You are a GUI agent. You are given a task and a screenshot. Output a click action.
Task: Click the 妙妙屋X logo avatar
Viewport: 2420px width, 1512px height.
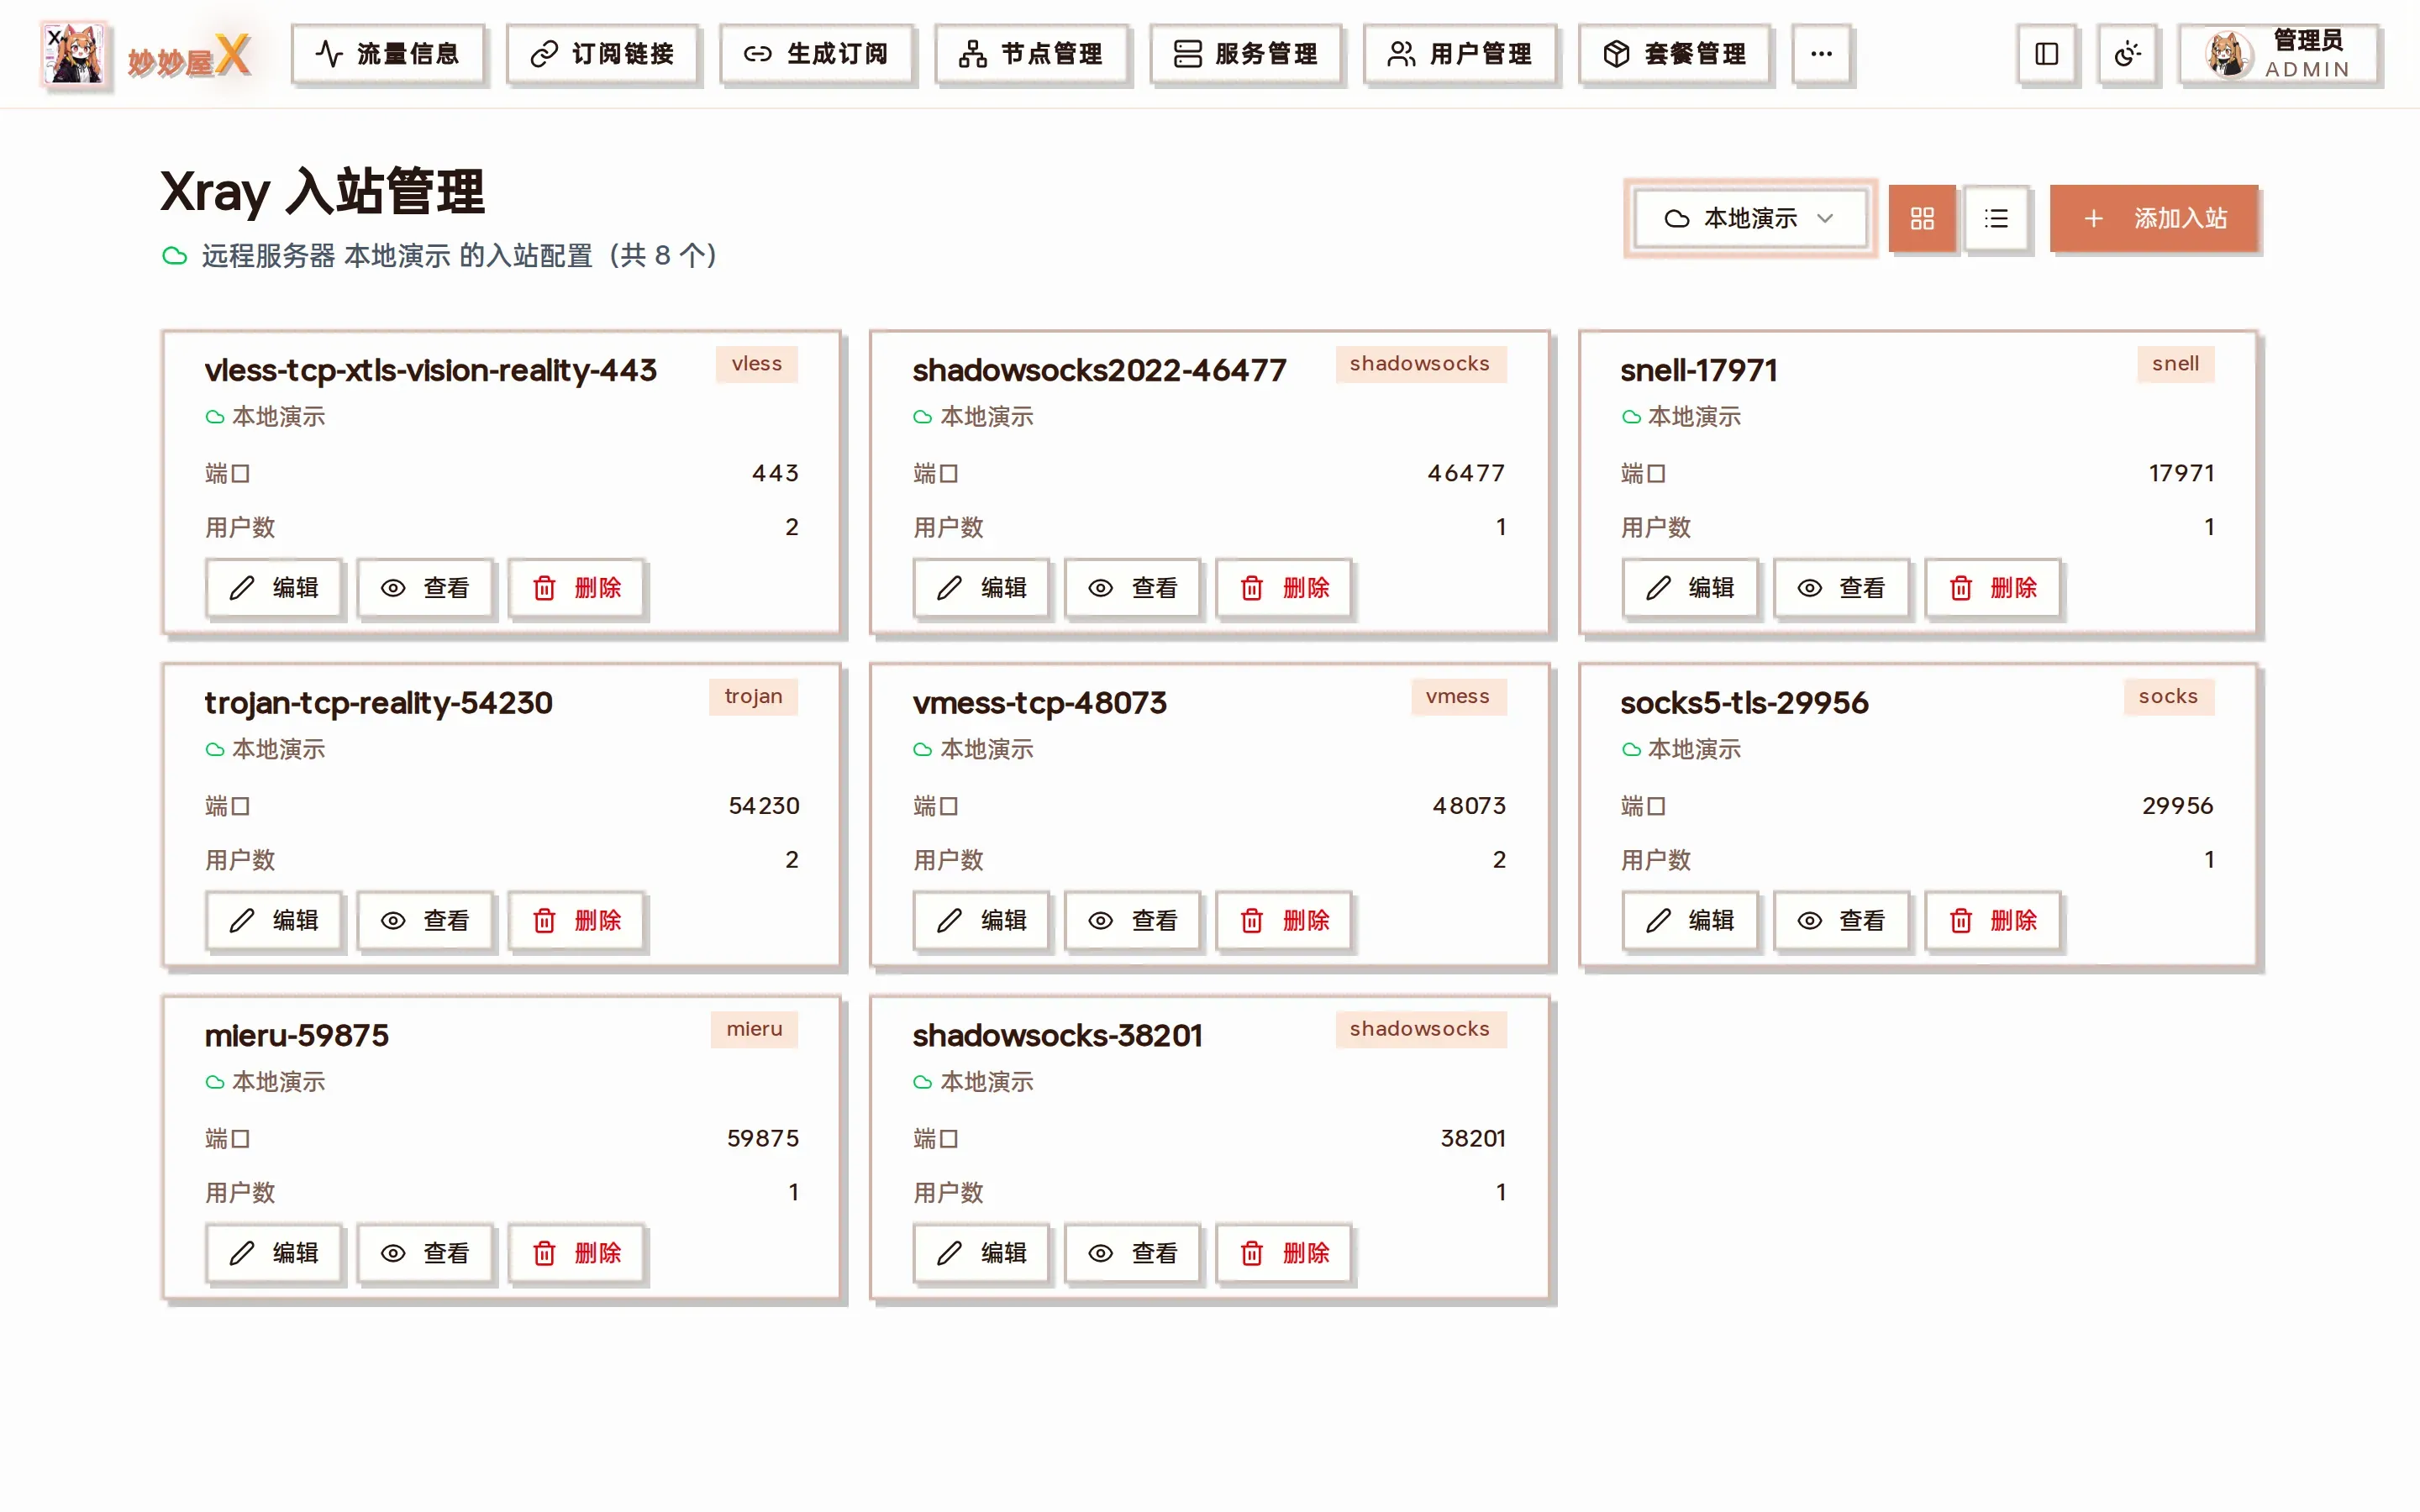click(x=75, y=54)
